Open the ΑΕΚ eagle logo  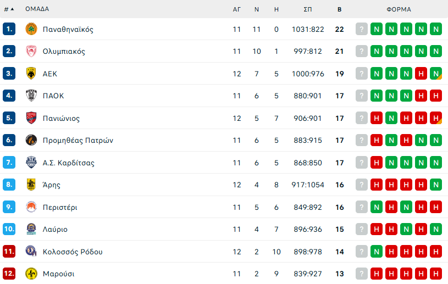[x=31, y=74]
